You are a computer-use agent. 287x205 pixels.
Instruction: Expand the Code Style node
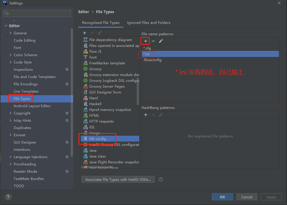10,62
